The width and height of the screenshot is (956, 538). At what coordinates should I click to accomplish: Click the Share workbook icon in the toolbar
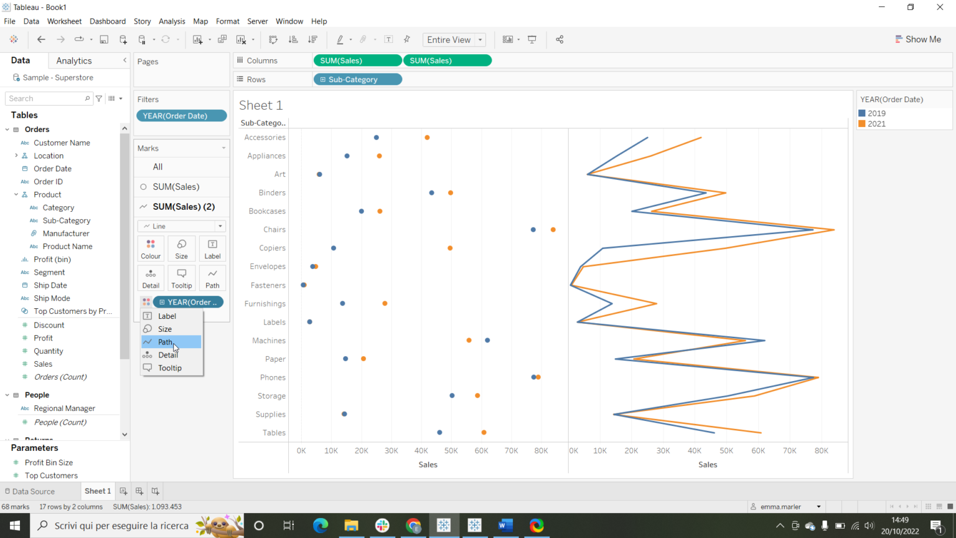tap(560, 39)
